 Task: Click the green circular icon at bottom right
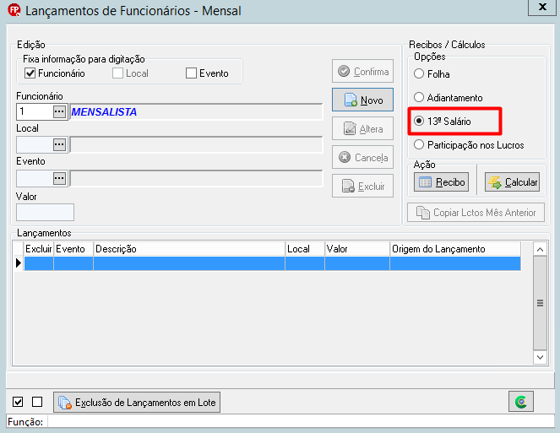point(521,402)
